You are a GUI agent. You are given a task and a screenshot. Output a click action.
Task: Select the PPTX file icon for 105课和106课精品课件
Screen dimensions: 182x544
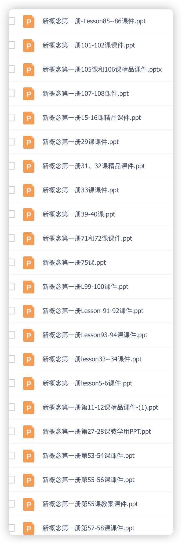point(29,70)
